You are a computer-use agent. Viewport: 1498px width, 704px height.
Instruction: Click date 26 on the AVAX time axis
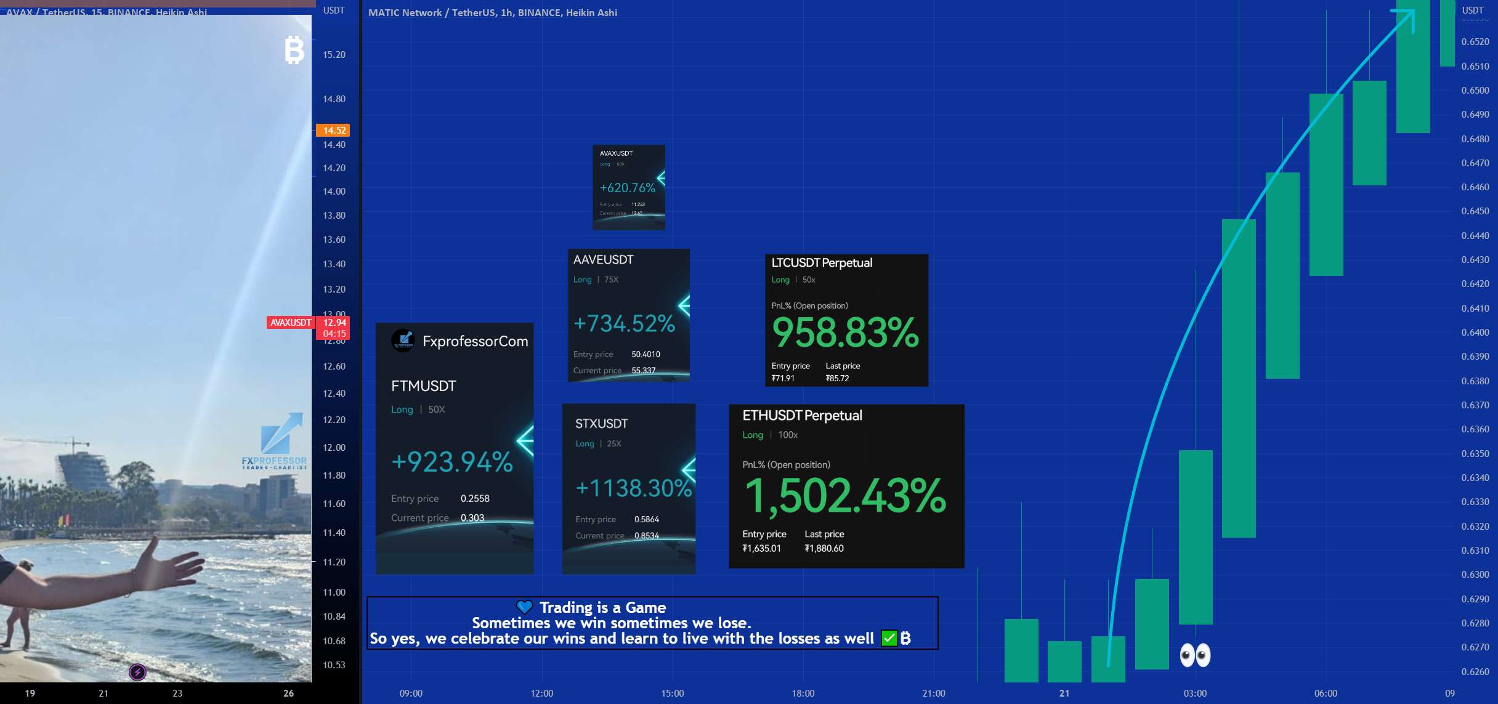tap(288, 693)
